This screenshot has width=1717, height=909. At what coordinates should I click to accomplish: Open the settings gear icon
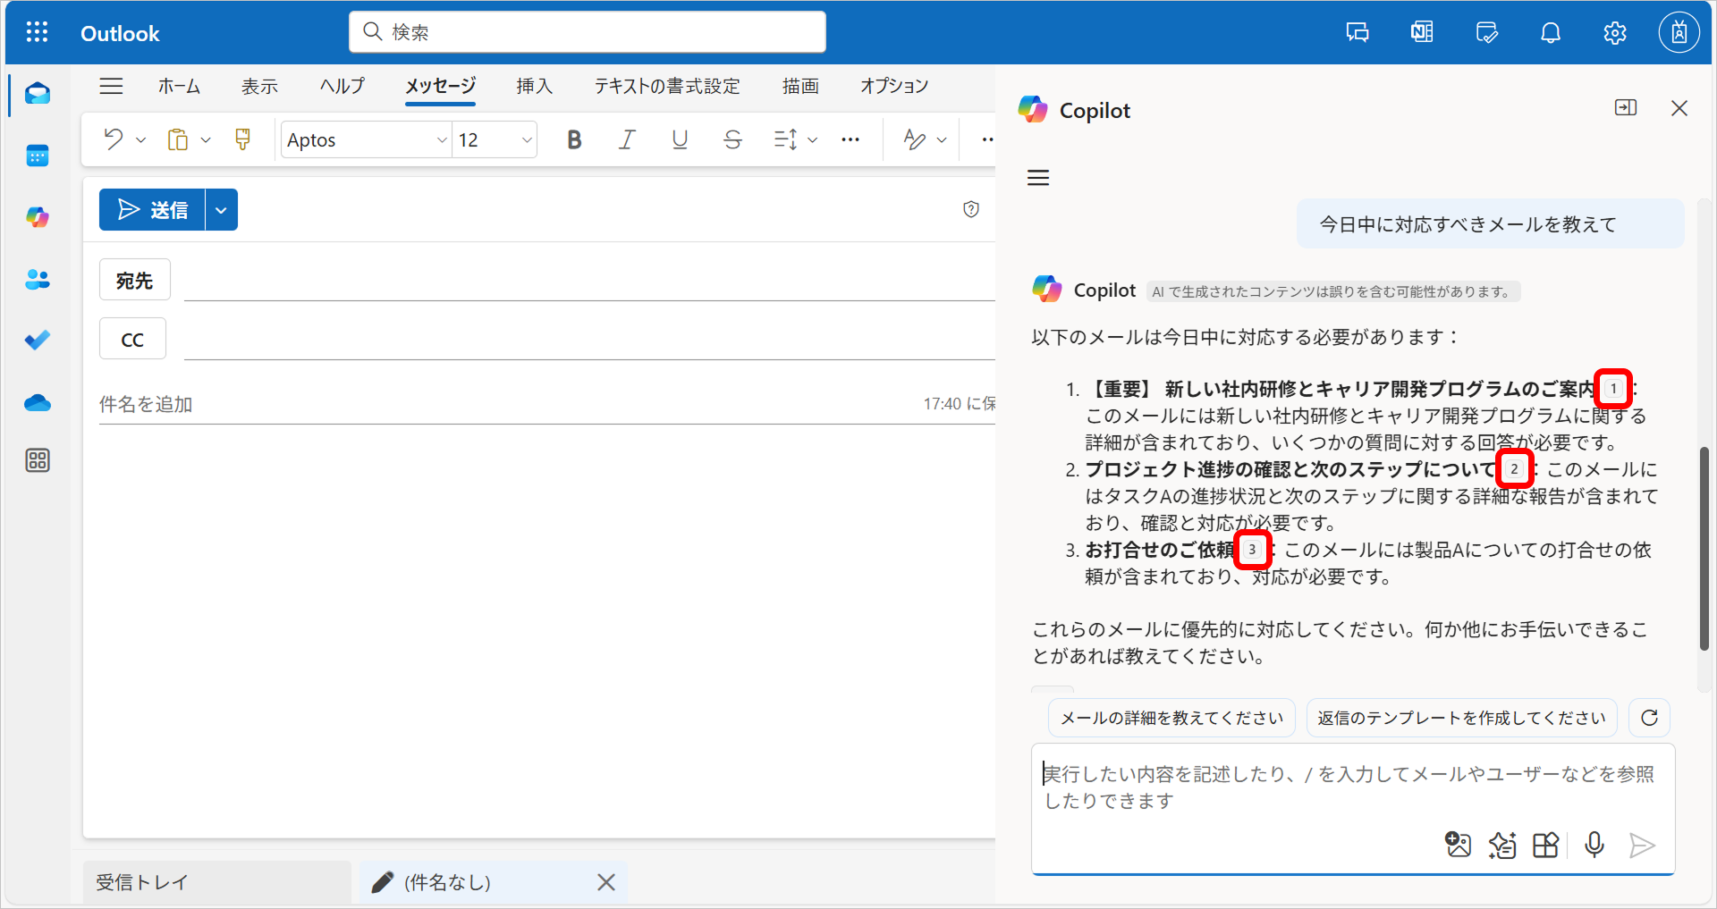pyautogui.click(x=1615, y=33)
